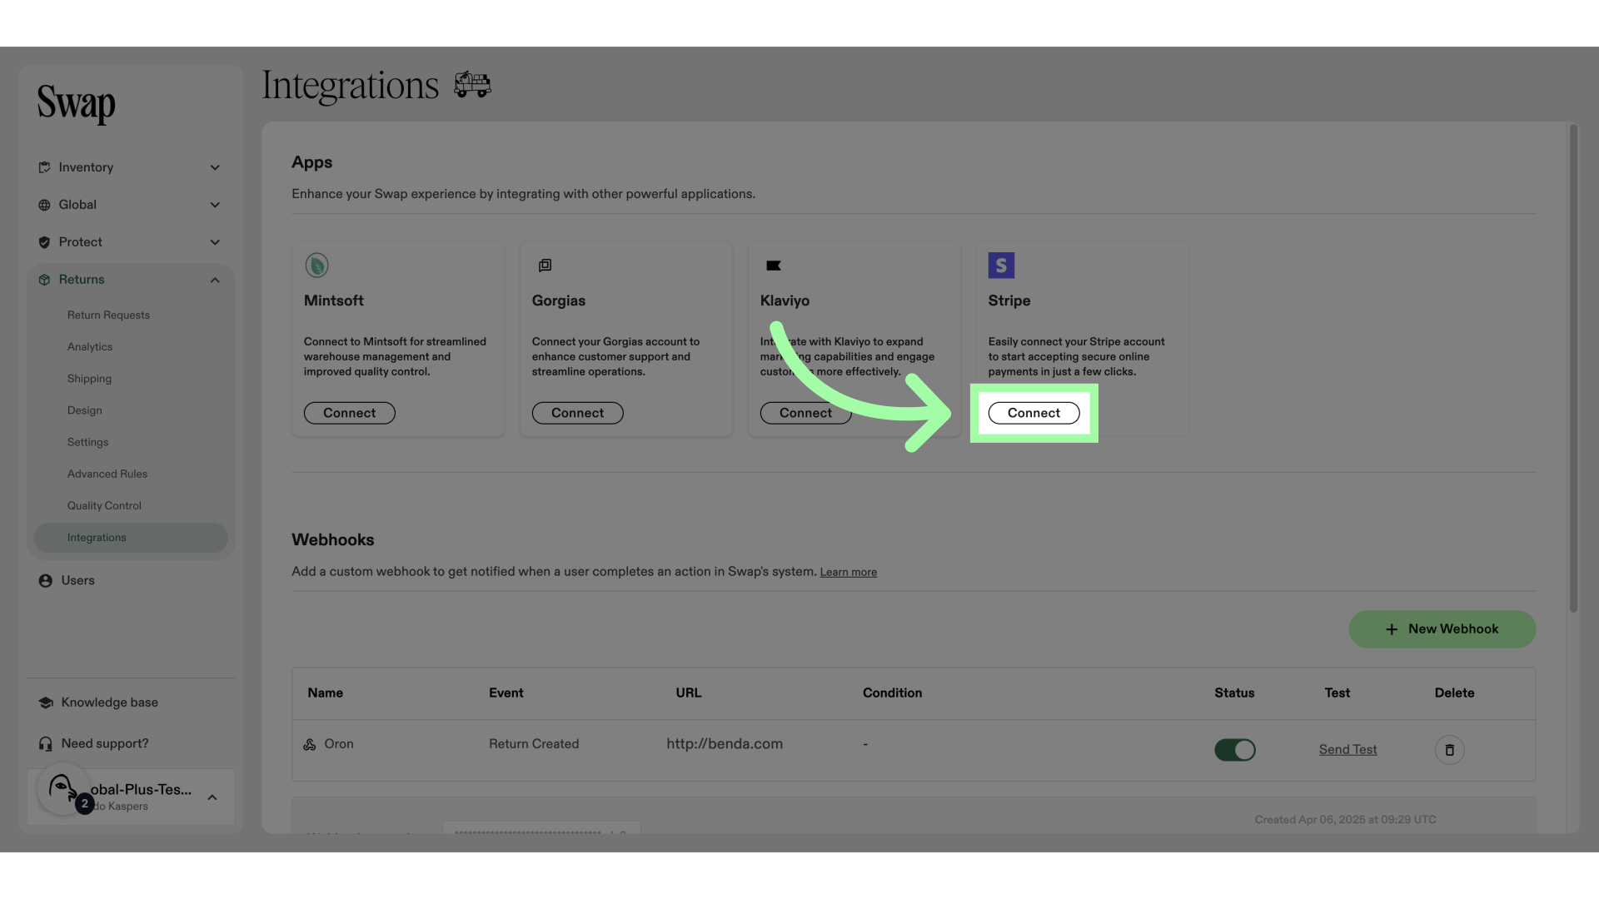1599x899 pixels.
Task: Click the Gorgias app logo
Action: 545,266
